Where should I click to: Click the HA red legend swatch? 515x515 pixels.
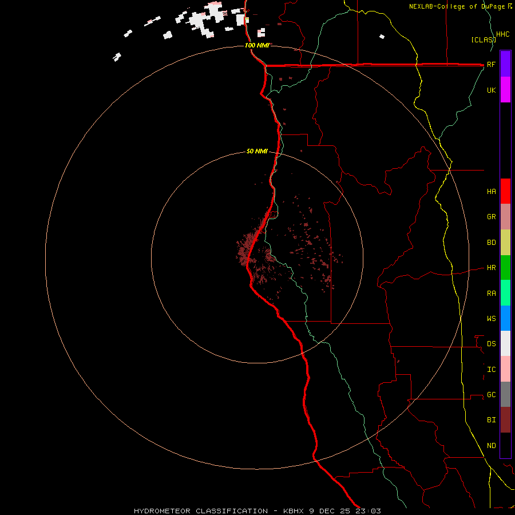tap(505, 191)
